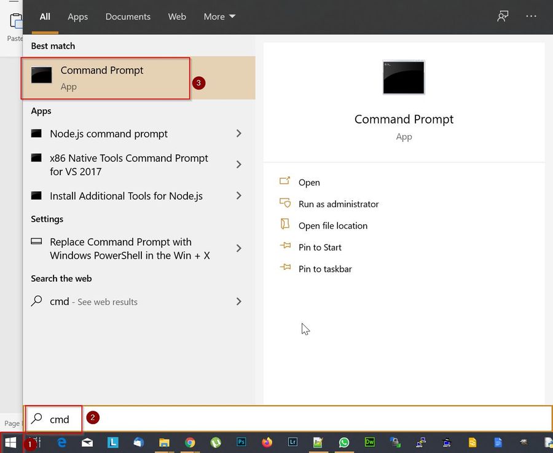This screenshot has width=553, height=453.
Task: Open uTorrent from the taskbar
Action: 216,442
